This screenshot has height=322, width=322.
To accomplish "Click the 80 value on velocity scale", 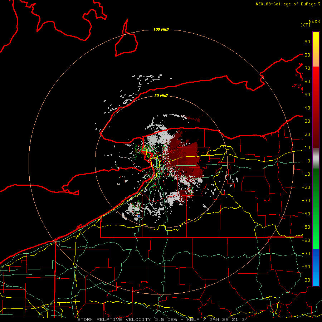I will (x=307, y=55).
